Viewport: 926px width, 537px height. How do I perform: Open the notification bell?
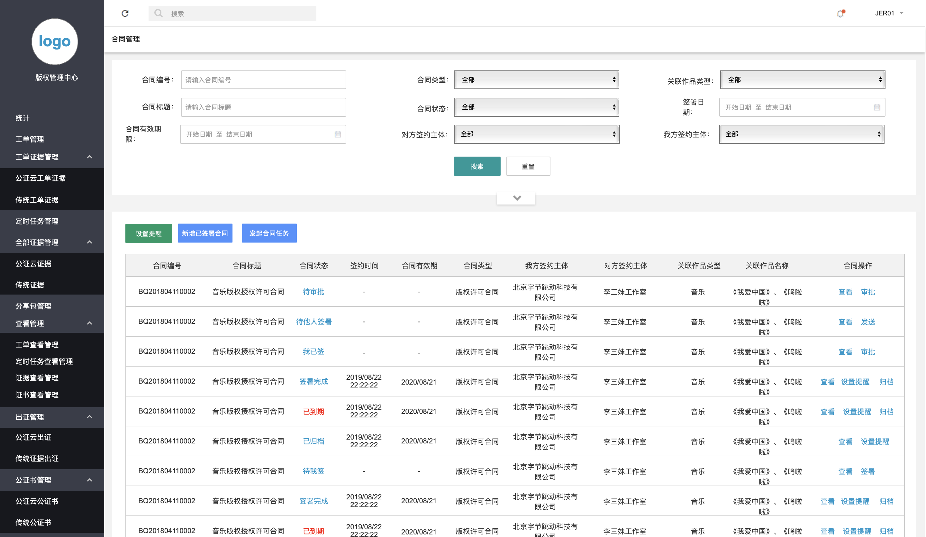[x=840, y=14]
